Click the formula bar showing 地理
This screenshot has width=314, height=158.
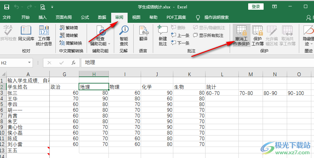point(195,63)
